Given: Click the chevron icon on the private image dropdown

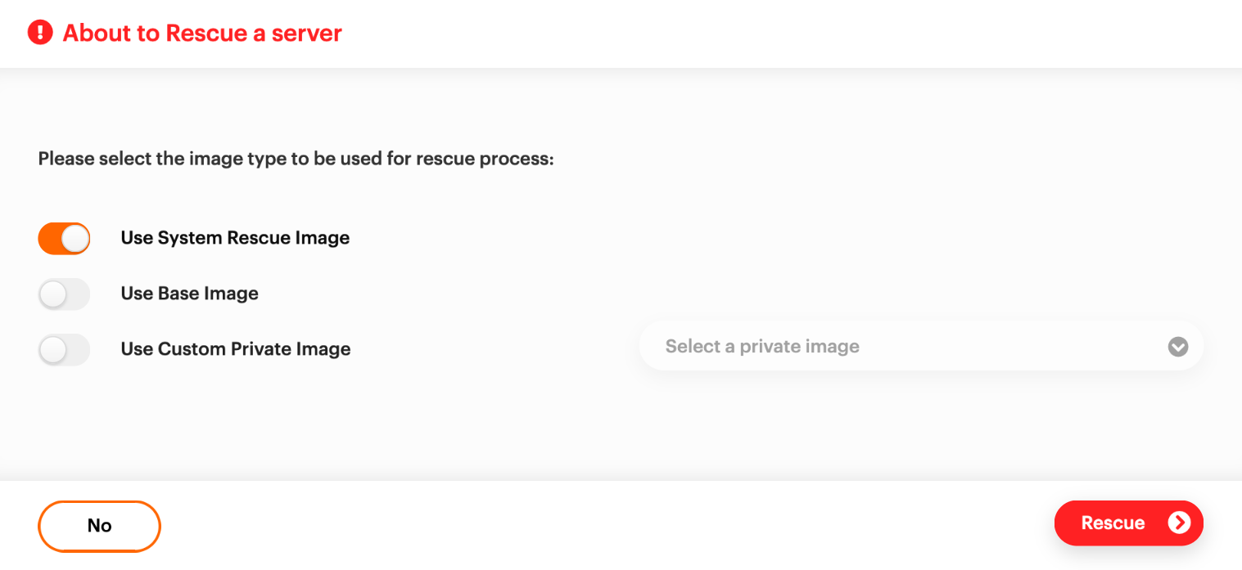Looking at the screenshot, I should coord(1177,347).
